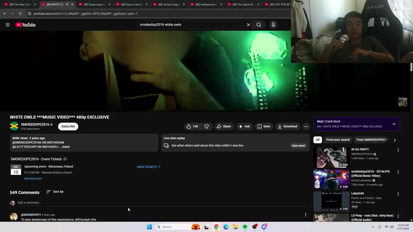Viewport: 413px width, 232px height.
Task: Open the Windows Start menu
Action: pos(149,227)
